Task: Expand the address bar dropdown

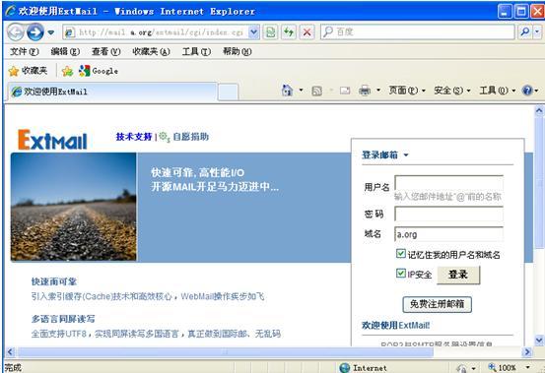Action: pyautogui.click(x=254, y=32)
